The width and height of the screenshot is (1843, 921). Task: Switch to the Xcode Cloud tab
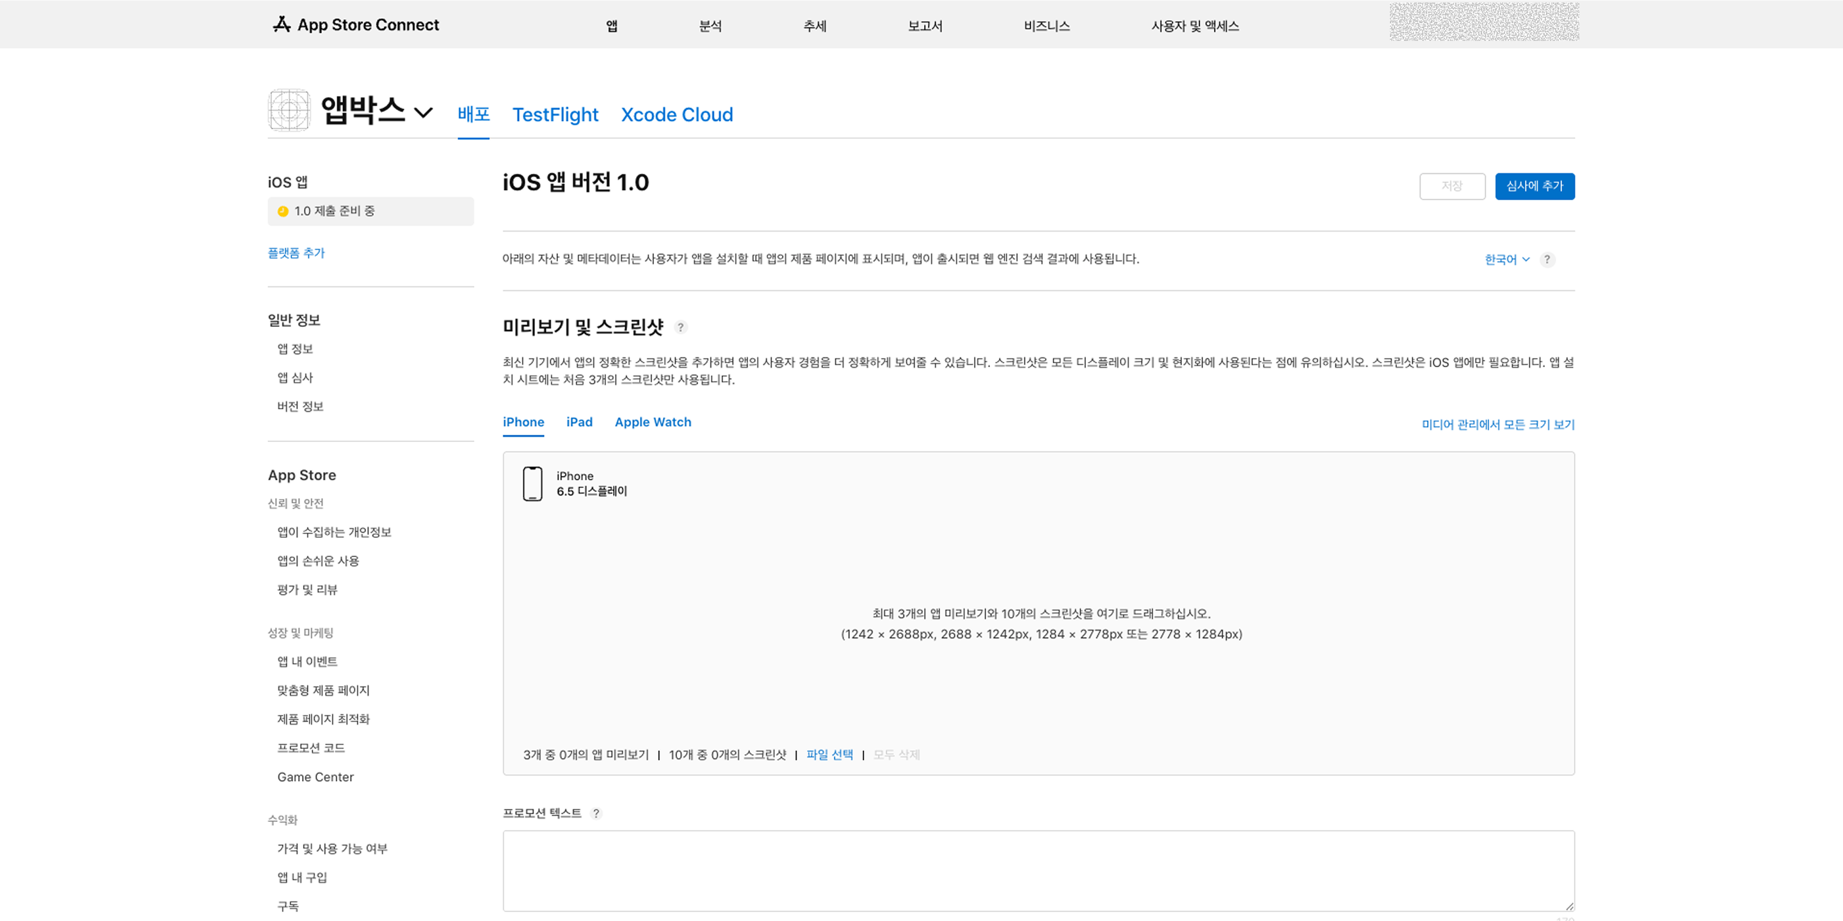[677, 114]
